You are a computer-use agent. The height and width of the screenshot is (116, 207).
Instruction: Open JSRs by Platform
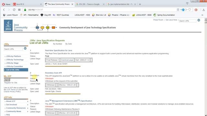[14, 56]
